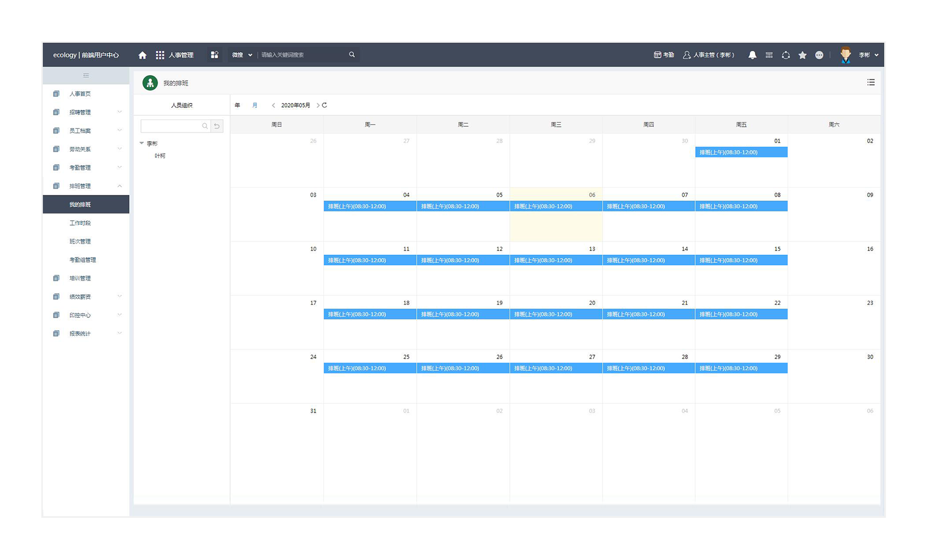
Task: Open the notifications bell icon
Action: (752, 55)
